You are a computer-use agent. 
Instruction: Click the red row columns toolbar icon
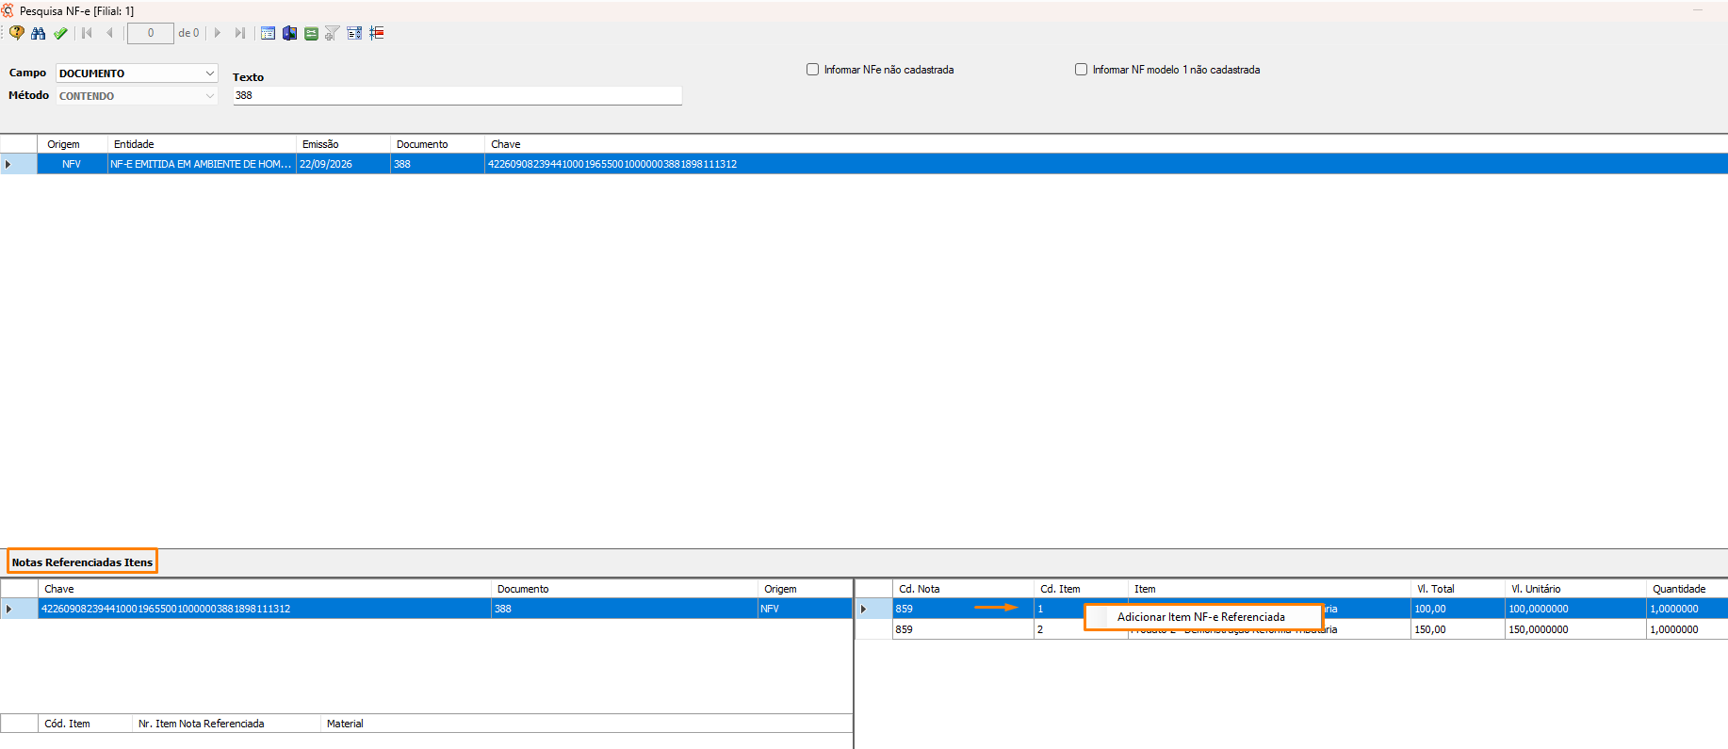coord(377,33)
